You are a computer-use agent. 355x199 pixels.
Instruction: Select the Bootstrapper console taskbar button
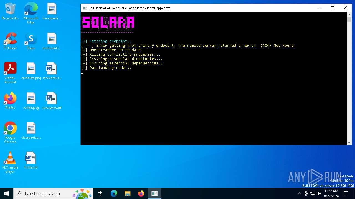pyautogui.click(x=154, y=193)
